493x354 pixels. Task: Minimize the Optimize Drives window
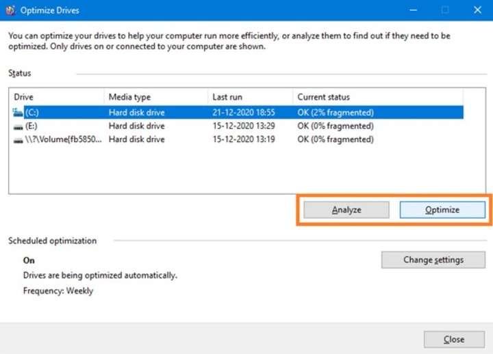click(413, 10)
